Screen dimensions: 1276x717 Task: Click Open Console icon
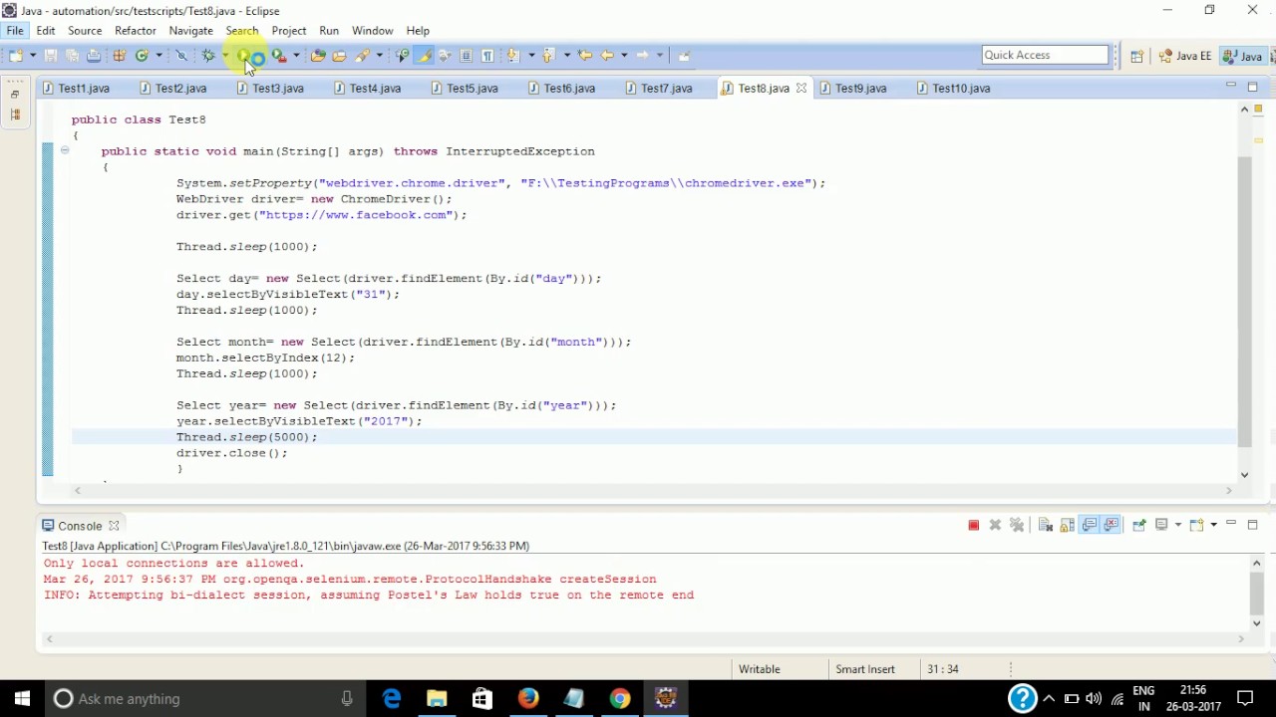(1197, 525)
